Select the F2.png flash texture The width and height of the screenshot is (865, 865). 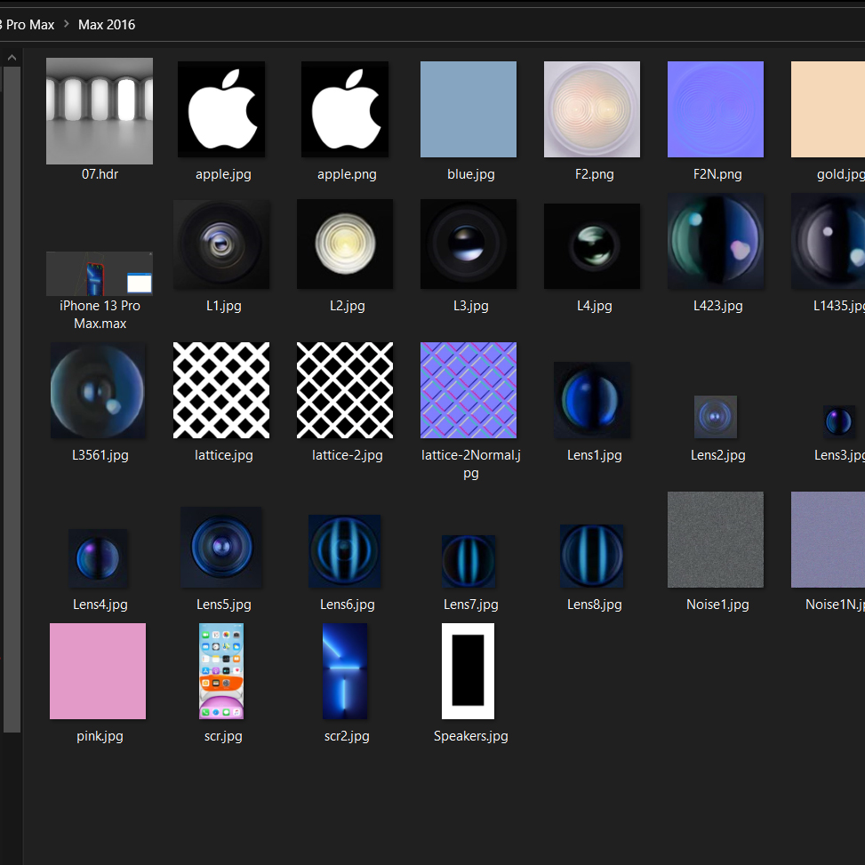(x=592, y=109)
